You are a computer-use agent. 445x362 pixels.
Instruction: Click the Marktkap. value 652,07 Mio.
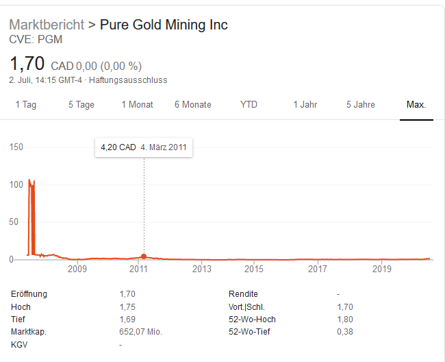click(x=140, y=332)
